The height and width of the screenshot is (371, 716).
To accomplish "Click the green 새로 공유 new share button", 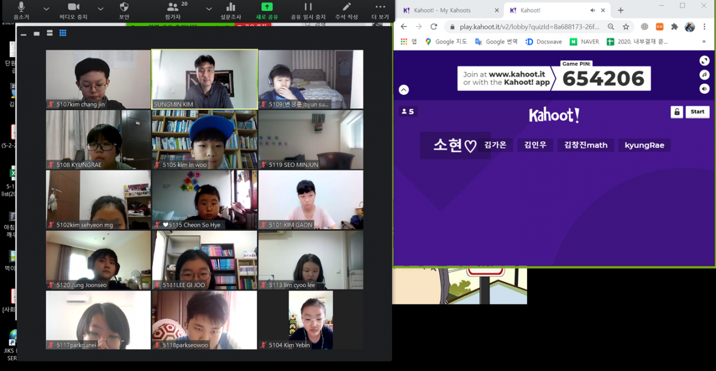I will coord(267,11).
